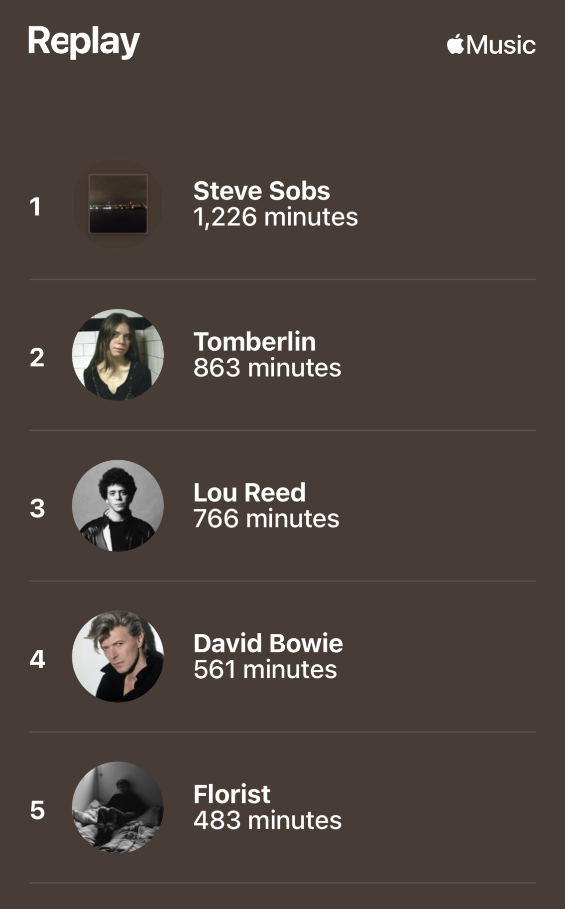Click the 483 minutes text
Screen dimensions: 565x909
coord(268,820)
